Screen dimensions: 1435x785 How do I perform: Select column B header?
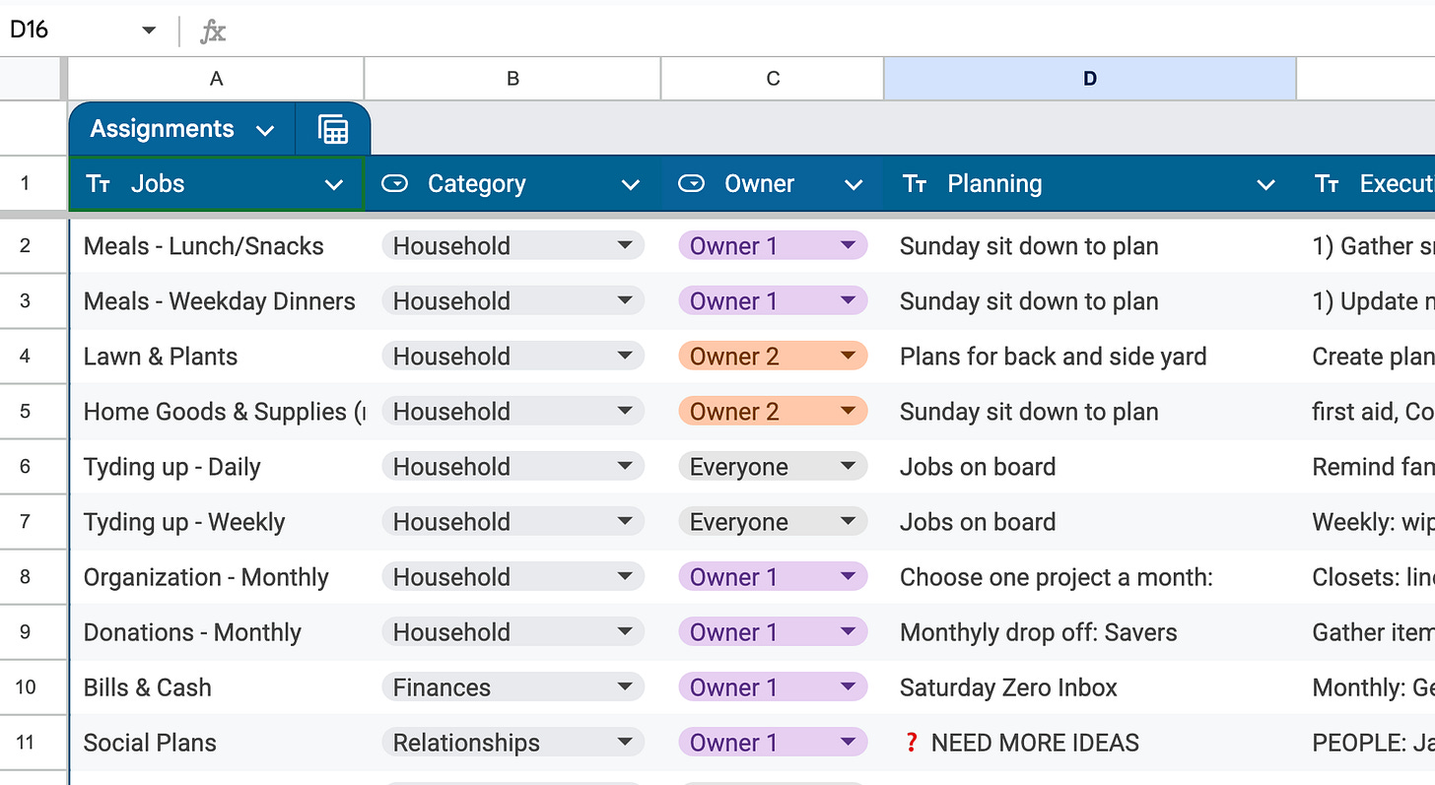point(512,79)
